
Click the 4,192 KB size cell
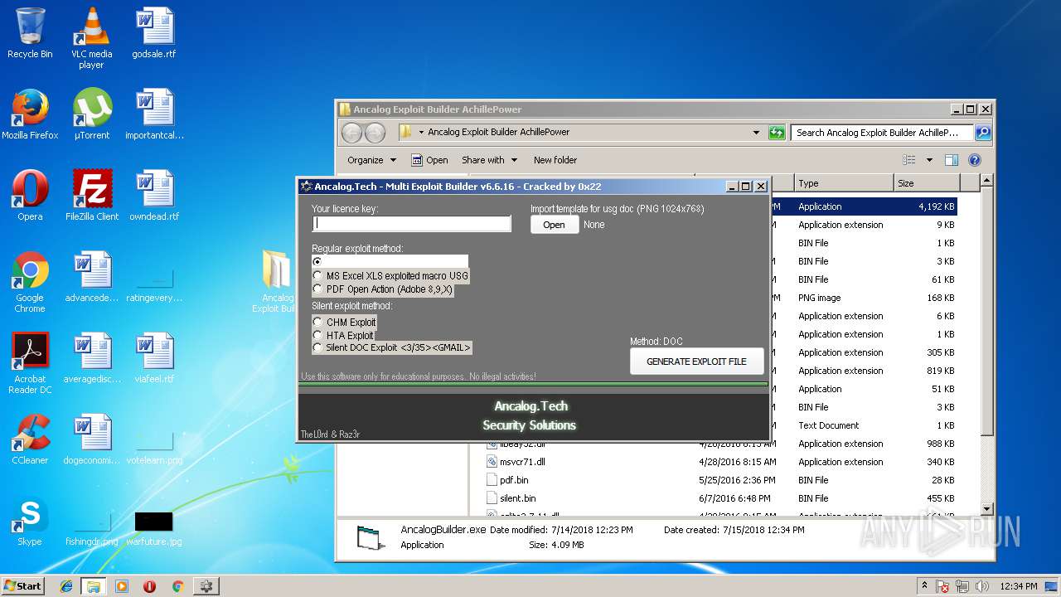click(x=936, y=206)
